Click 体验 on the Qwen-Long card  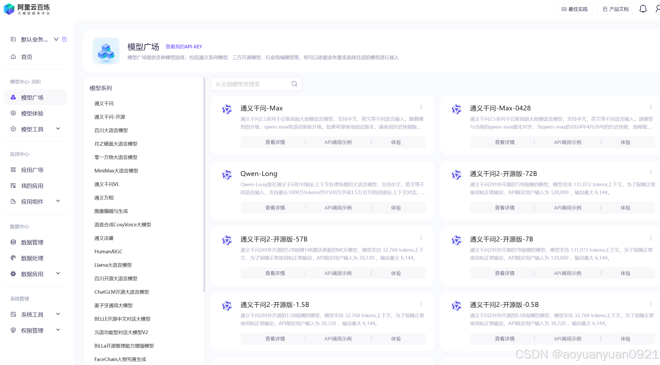coord(396,208)
